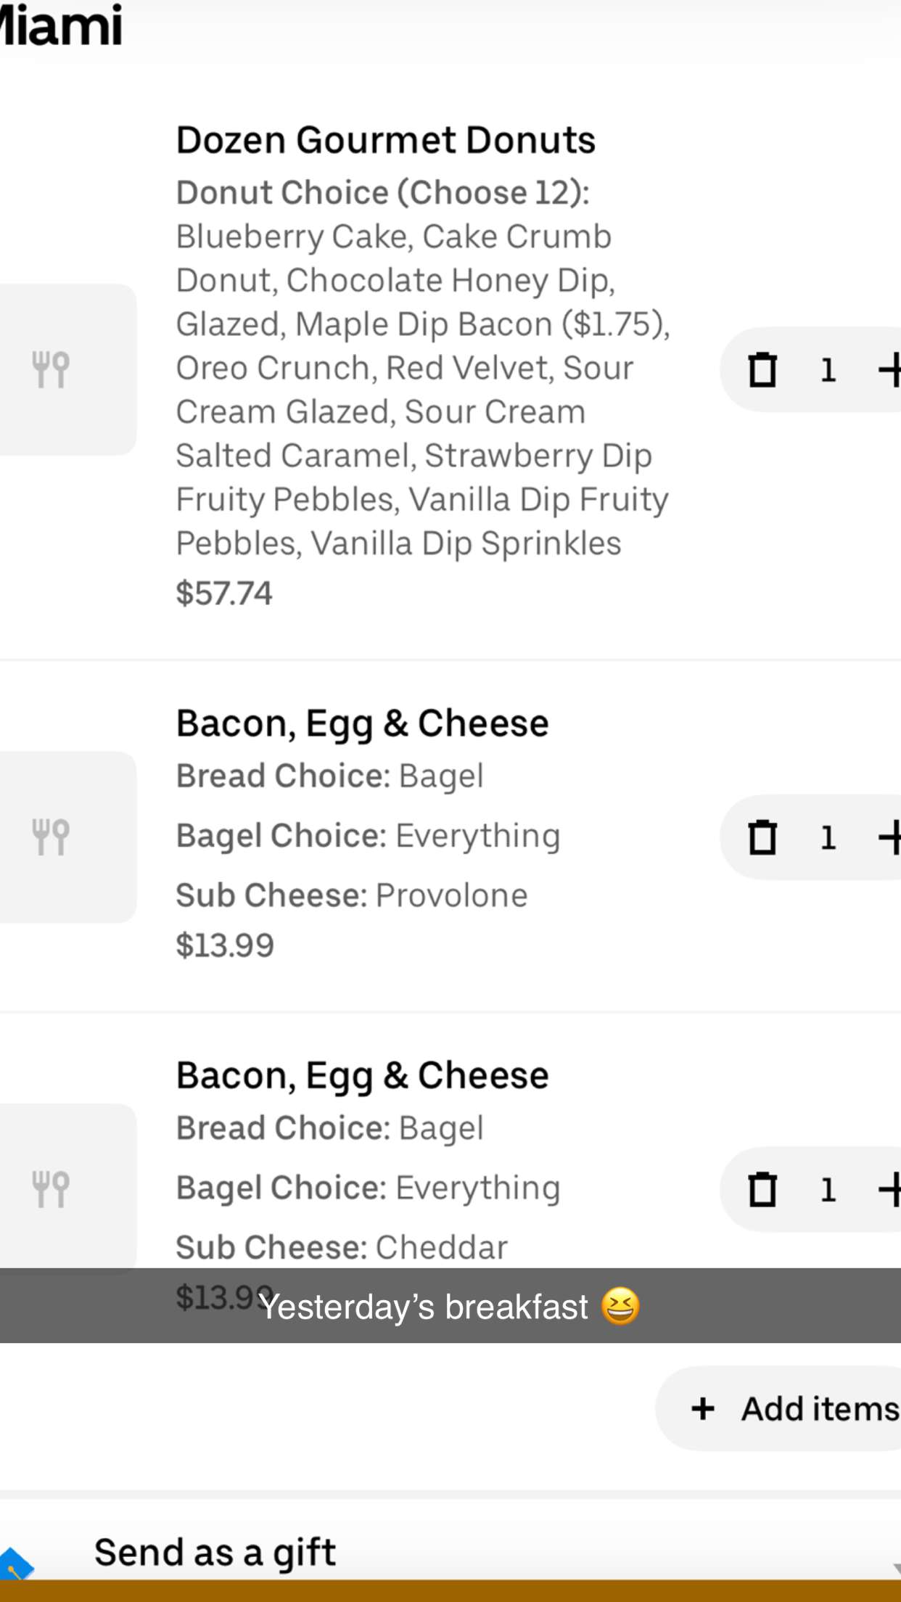The image size is (901, 1602).
Task: Open the Bacon, Egg & Cheese title with Provolone
Action: tap(362, 723)
